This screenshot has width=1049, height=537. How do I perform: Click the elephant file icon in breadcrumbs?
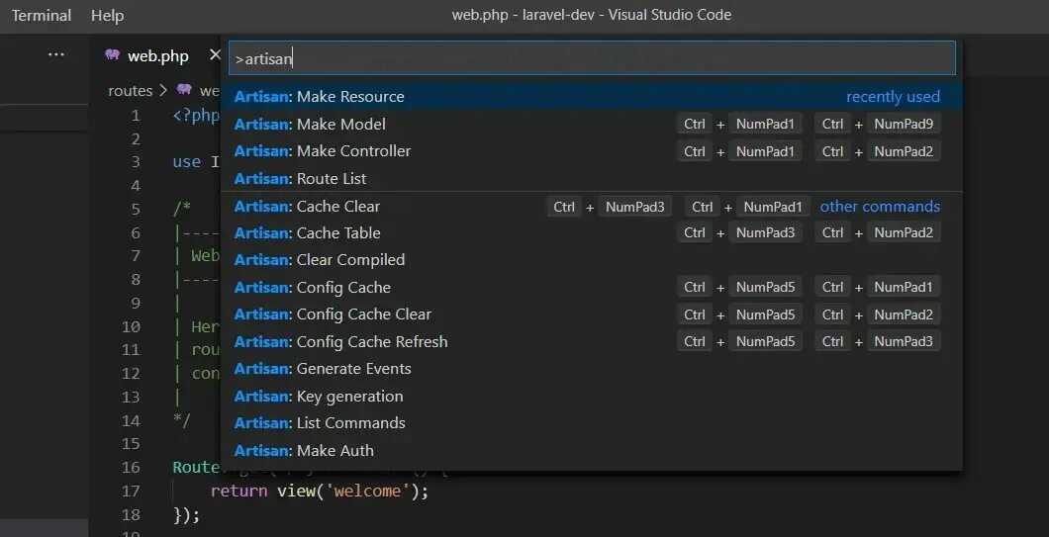pos(184,90)
